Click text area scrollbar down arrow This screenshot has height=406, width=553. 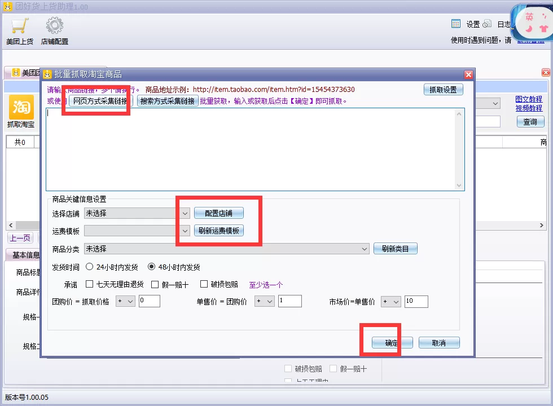click(x=459, y=186)
